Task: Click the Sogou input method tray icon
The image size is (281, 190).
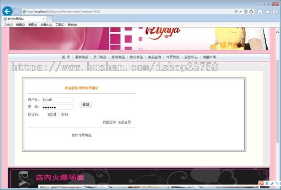Action: (262, 183)
